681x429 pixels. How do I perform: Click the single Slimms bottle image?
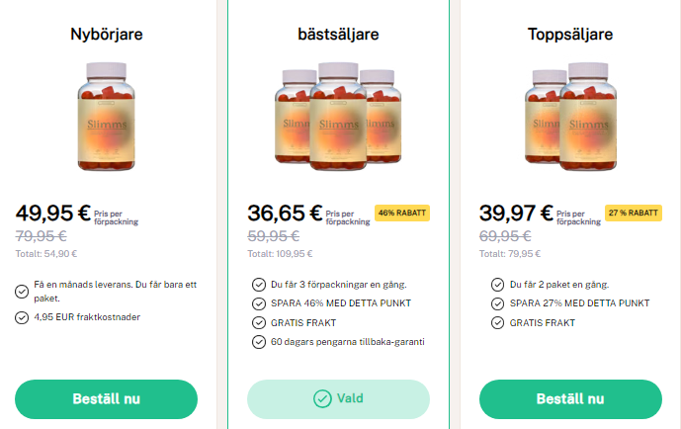(x=107, y=117)
